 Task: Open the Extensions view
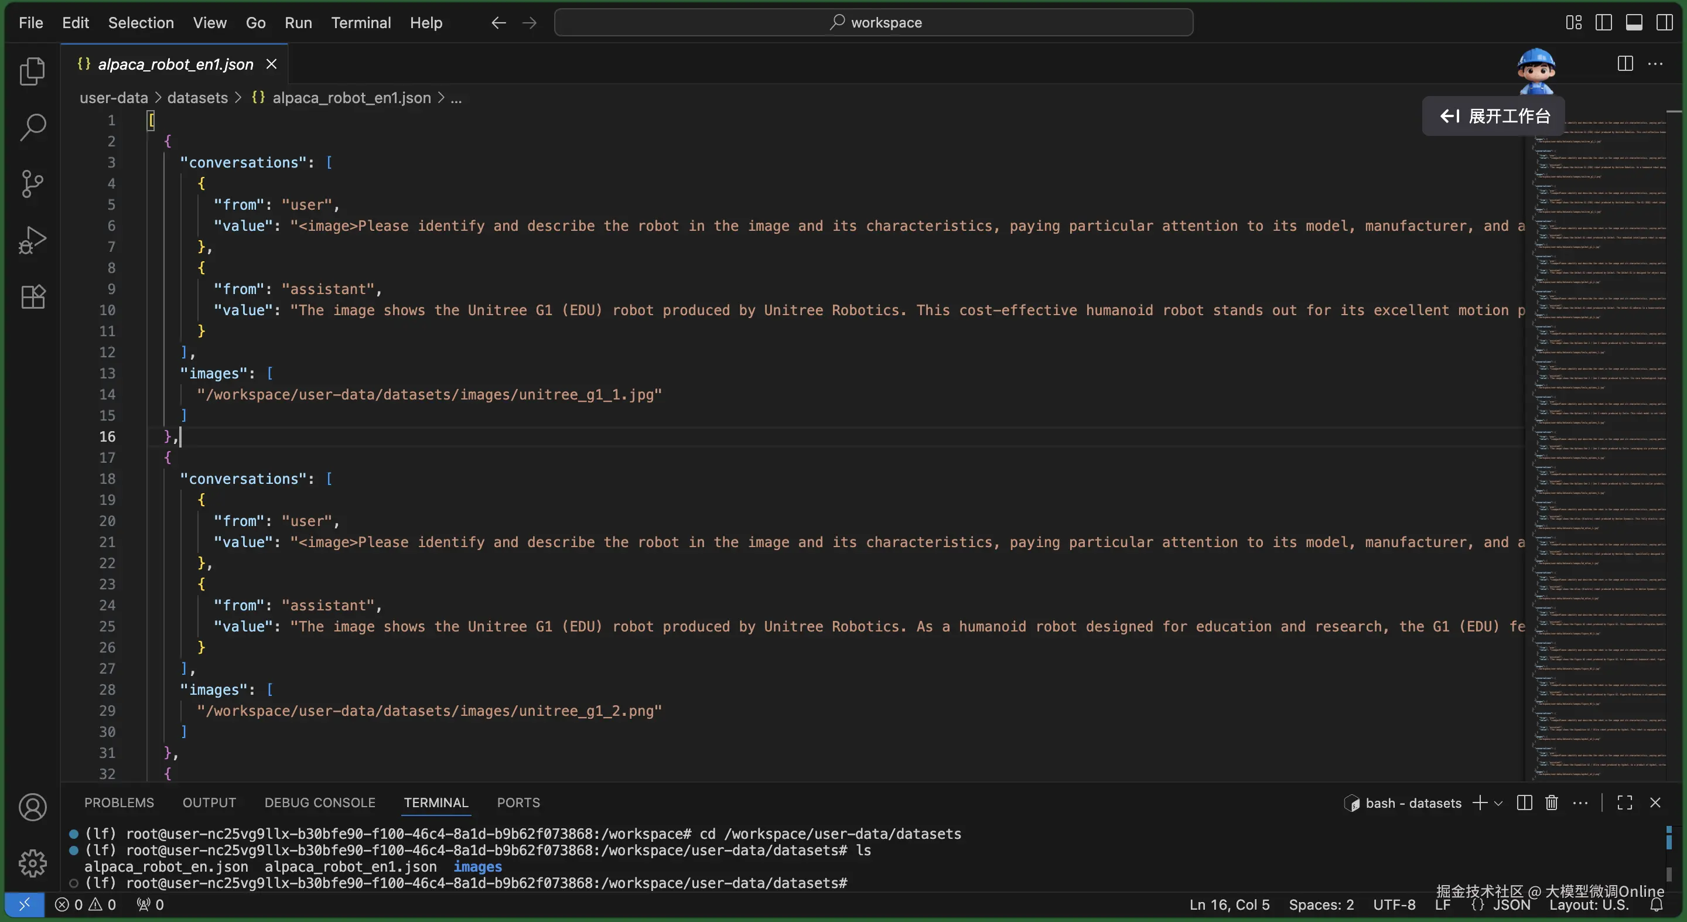(x=32, y=296)
